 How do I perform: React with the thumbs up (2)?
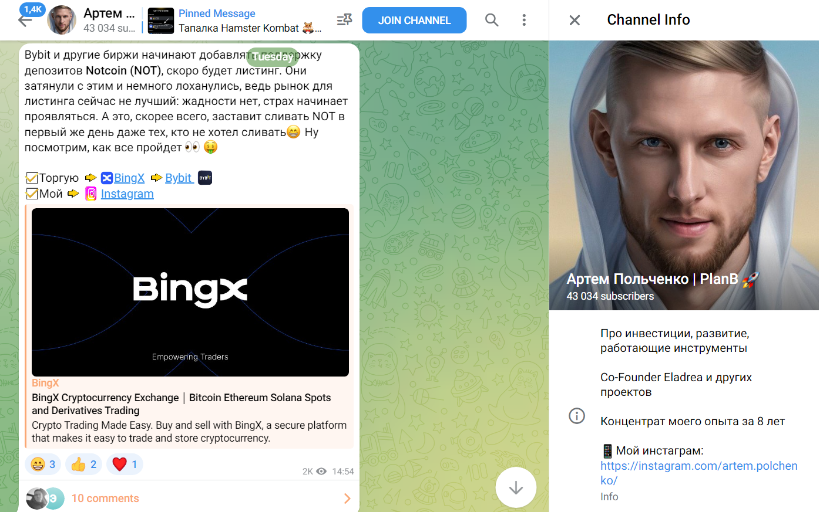tap(84, 464)
